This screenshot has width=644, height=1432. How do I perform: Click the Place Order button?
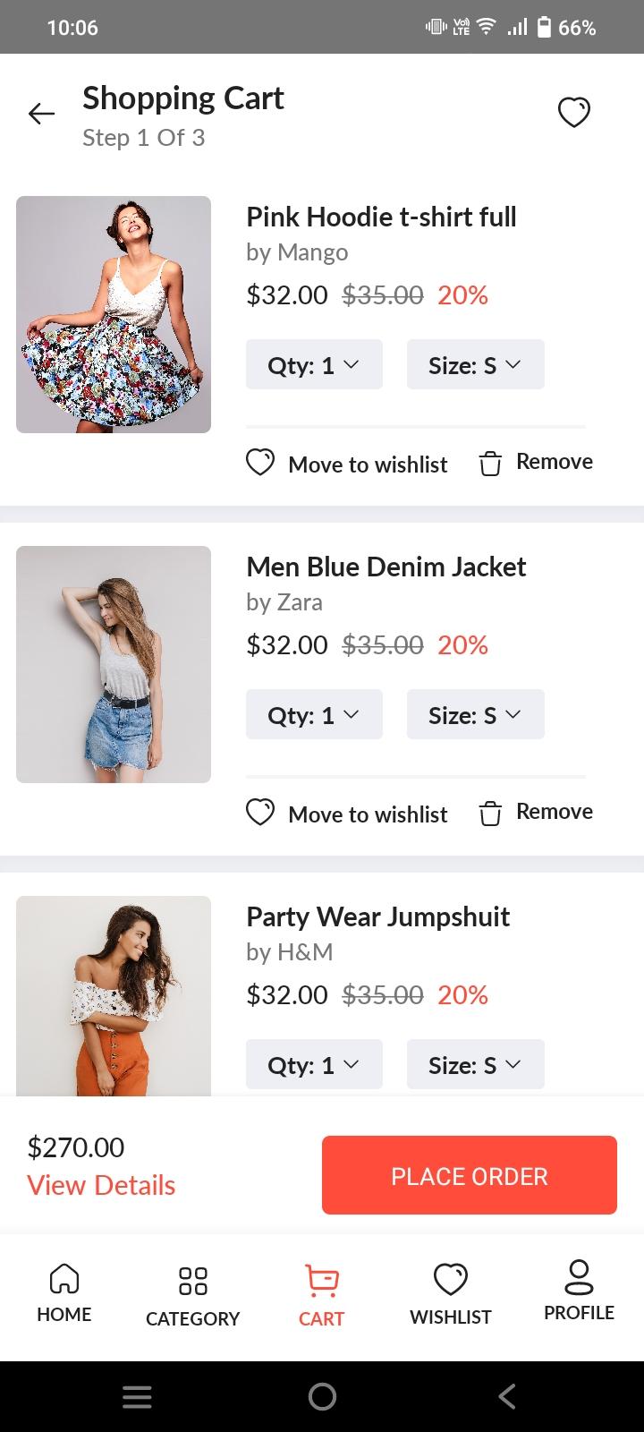click(470, 1175)
